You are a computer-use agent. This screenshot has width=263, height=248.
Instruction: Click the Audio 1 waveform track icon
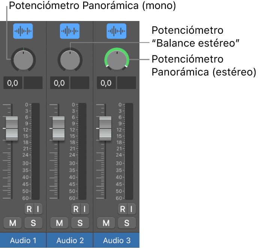point(23,31)
